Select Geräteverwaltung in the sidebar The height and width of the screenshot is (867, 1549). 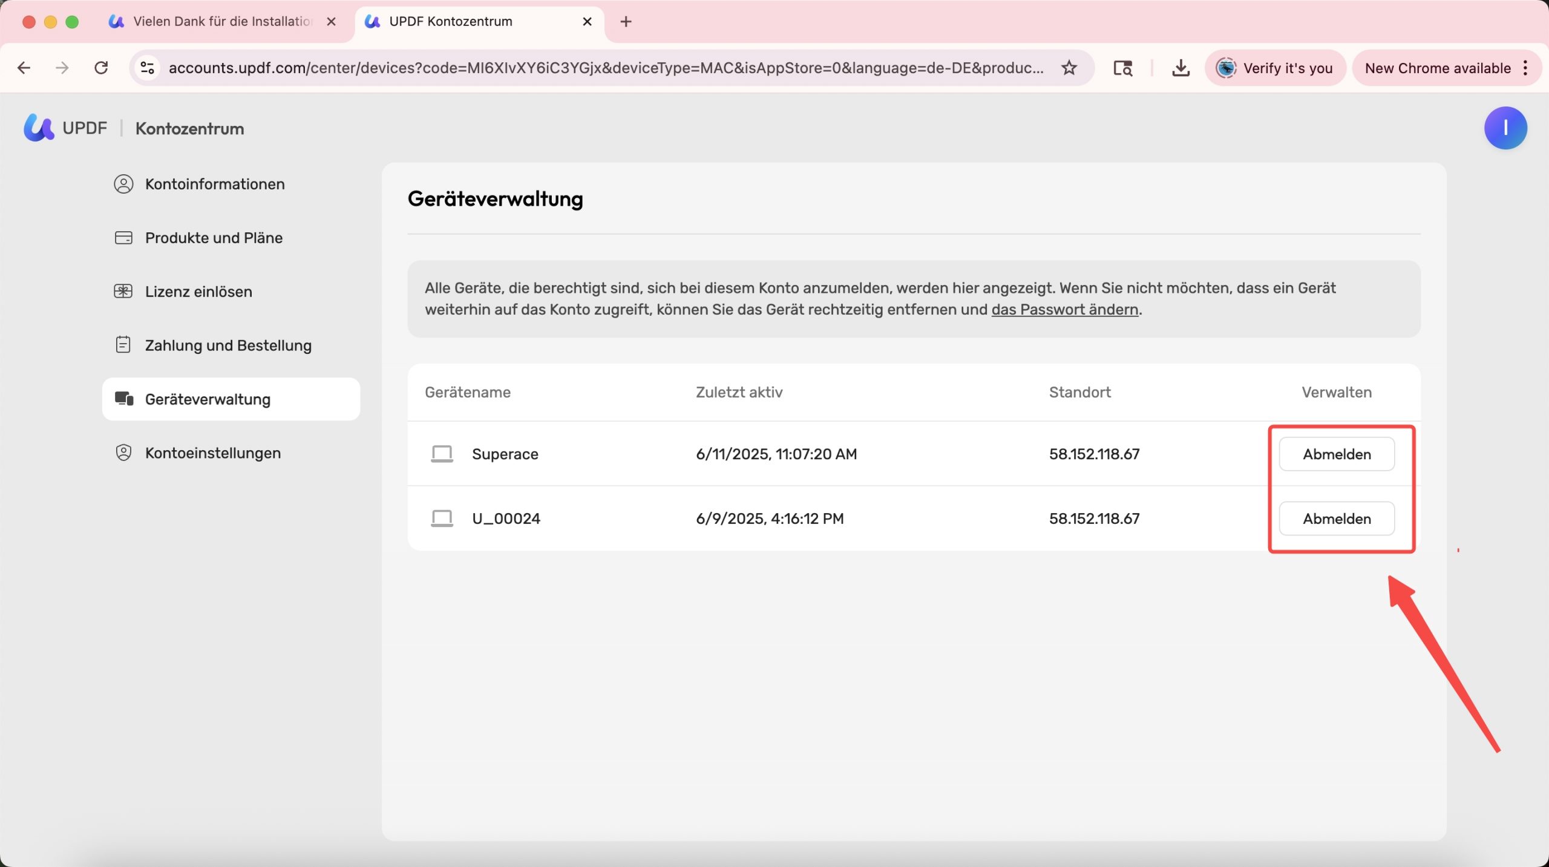click(x=231, y=399)
